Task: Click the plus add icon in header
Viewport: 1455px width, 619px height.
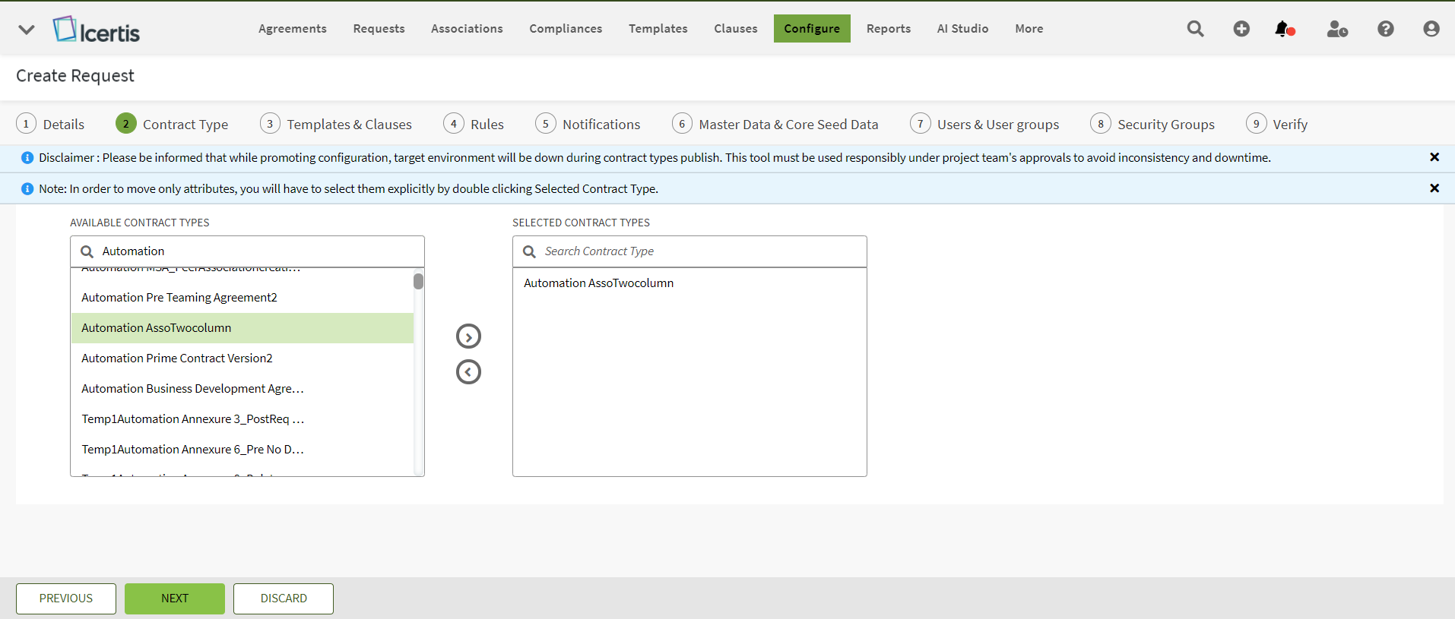Action: 1241,29
